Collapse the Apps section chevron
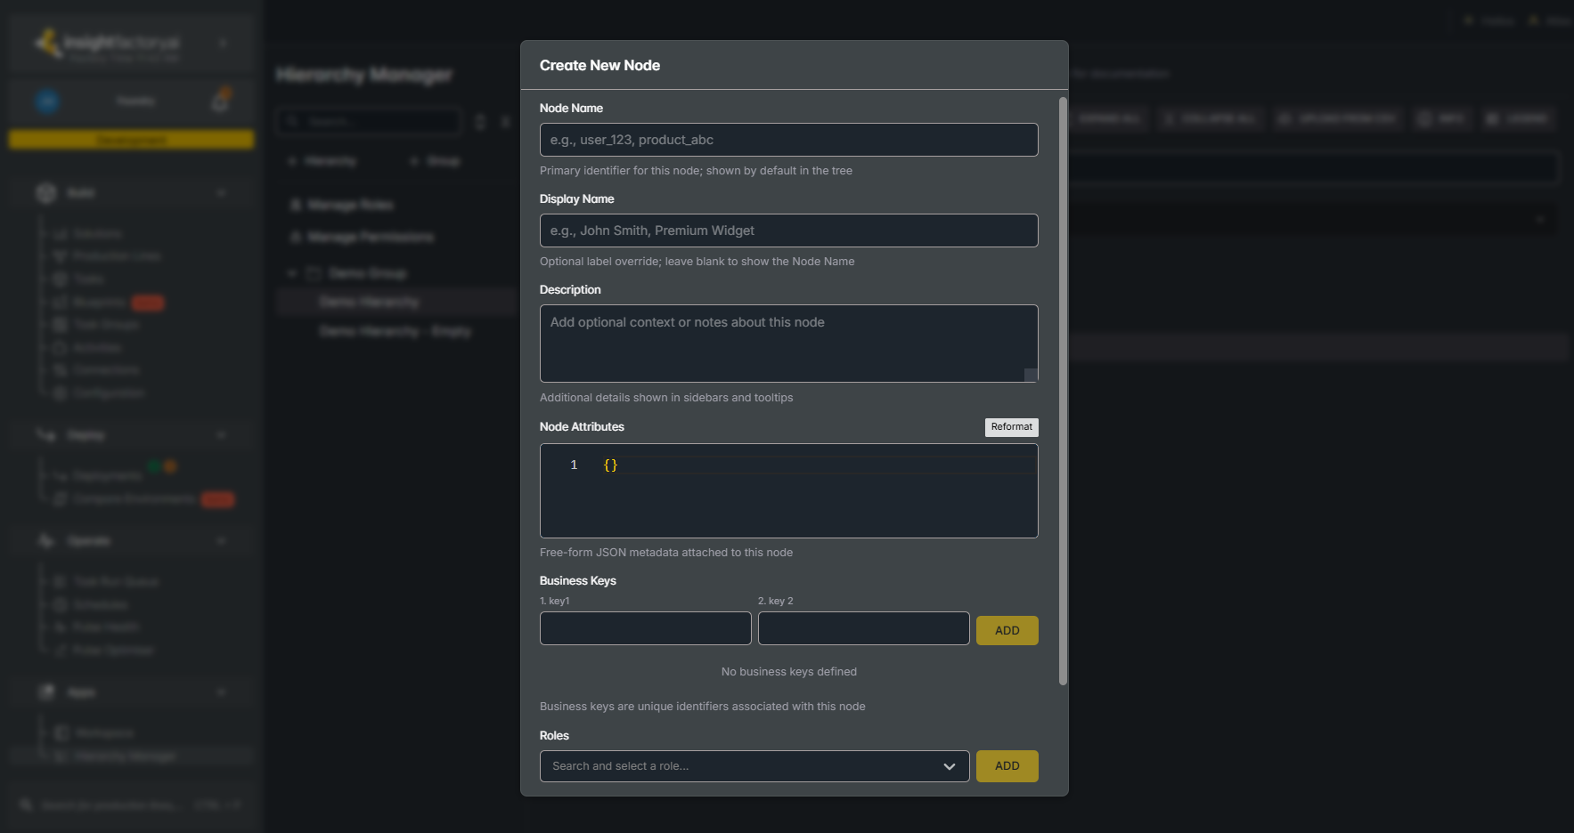1574x833 pixels. pos(221,692)
